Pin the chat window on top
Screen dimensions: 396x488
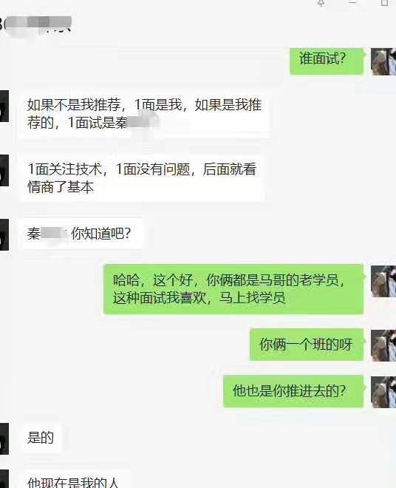point(321,3)
